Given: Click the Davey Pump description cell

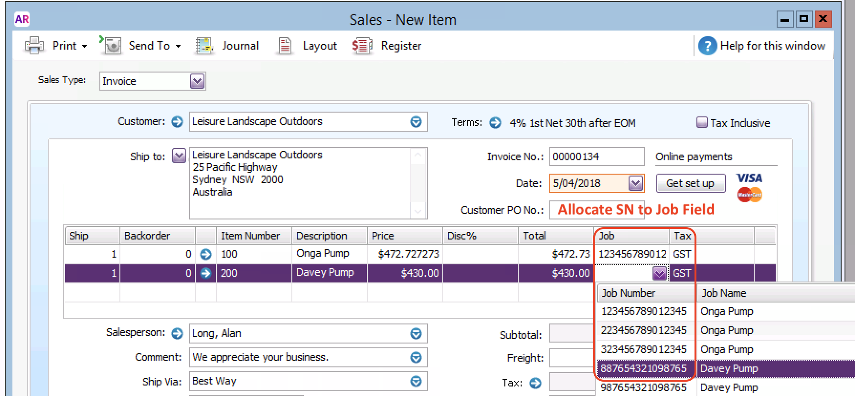Looking at the screenshot, I should coord(329,273).
